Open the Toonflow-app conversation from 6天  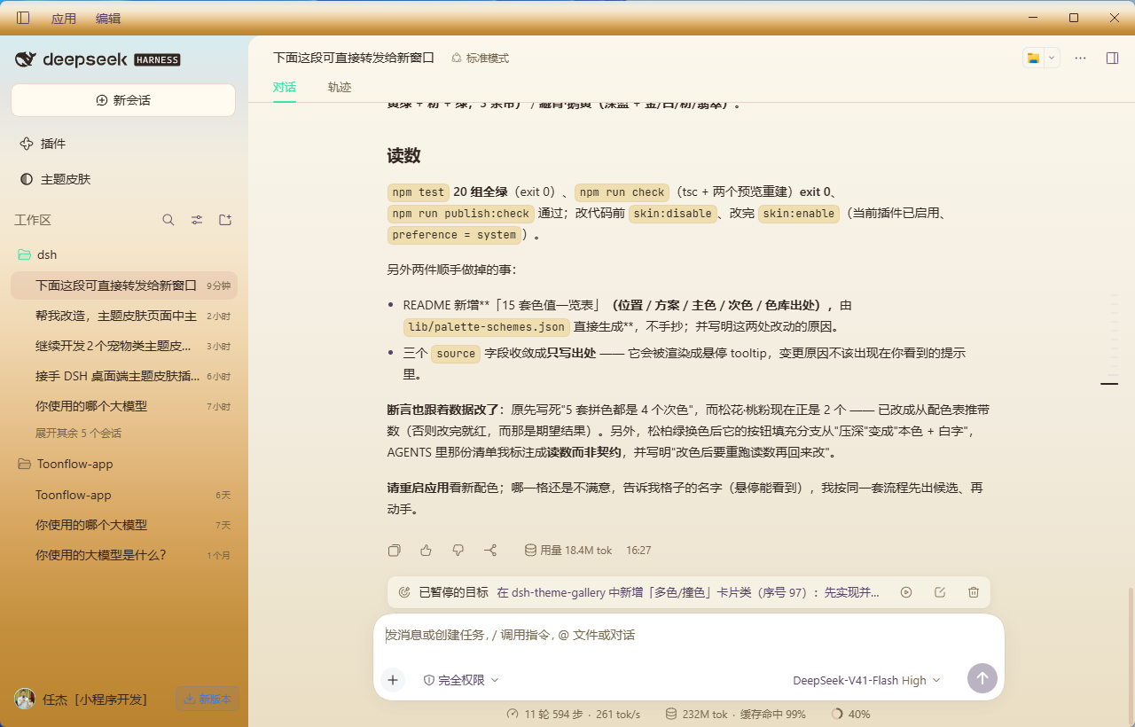(123, 495)
